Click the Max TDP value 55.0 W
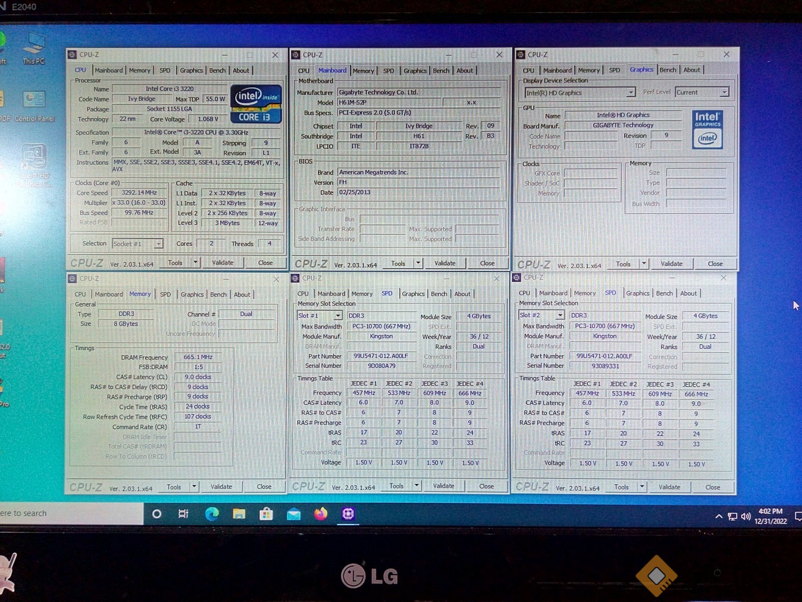This screenshot has width=802, height=602. click(216, 99)
